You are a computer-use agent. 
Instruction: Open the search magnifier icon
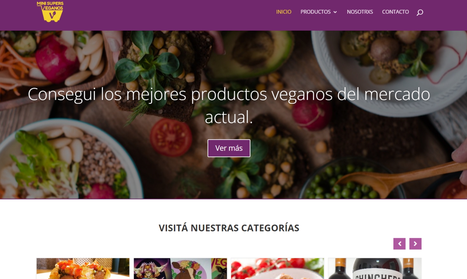[x=420, y=12]
